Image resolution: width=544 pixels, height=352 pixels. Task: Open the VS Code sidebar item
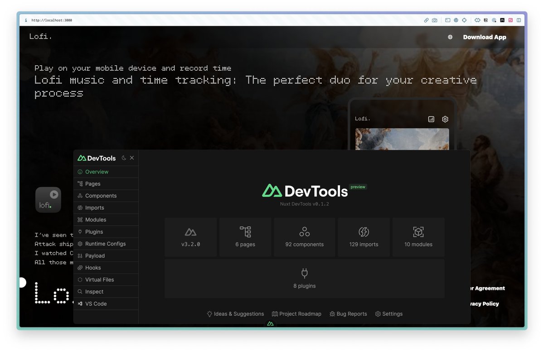(106, 304)
